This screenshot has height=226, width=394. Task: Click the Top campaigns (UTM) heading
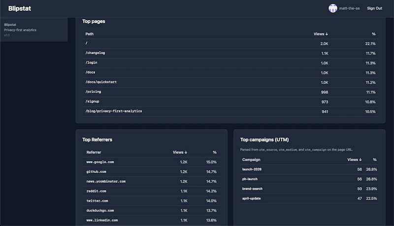coord(264,140)
